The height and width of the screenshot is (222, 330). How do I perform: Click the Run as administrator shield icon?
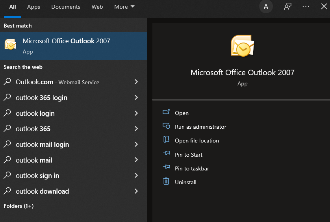point(166,126)
